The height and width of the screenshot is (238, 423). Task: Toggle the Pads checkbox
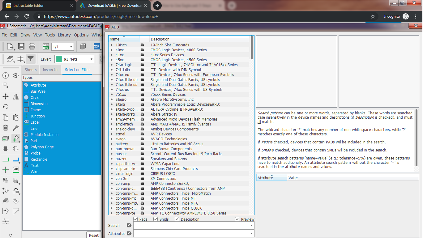tap(135, 219)
